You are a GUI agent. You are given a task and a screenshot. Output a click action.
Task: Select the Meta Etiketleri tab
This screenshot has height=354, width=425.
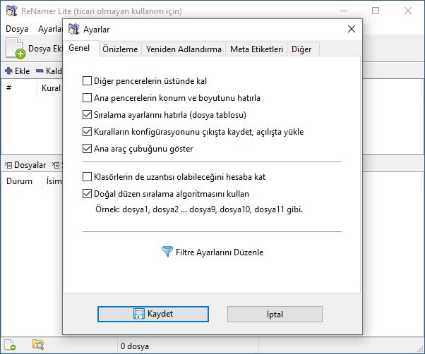[x=256, y=49]
